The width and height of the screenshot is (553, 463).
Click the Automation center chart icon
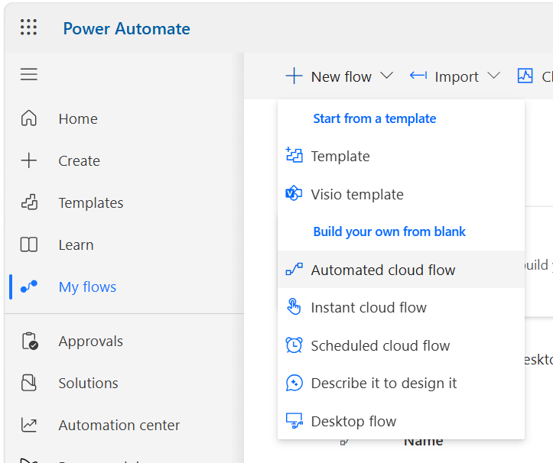(x=29, y=425)
